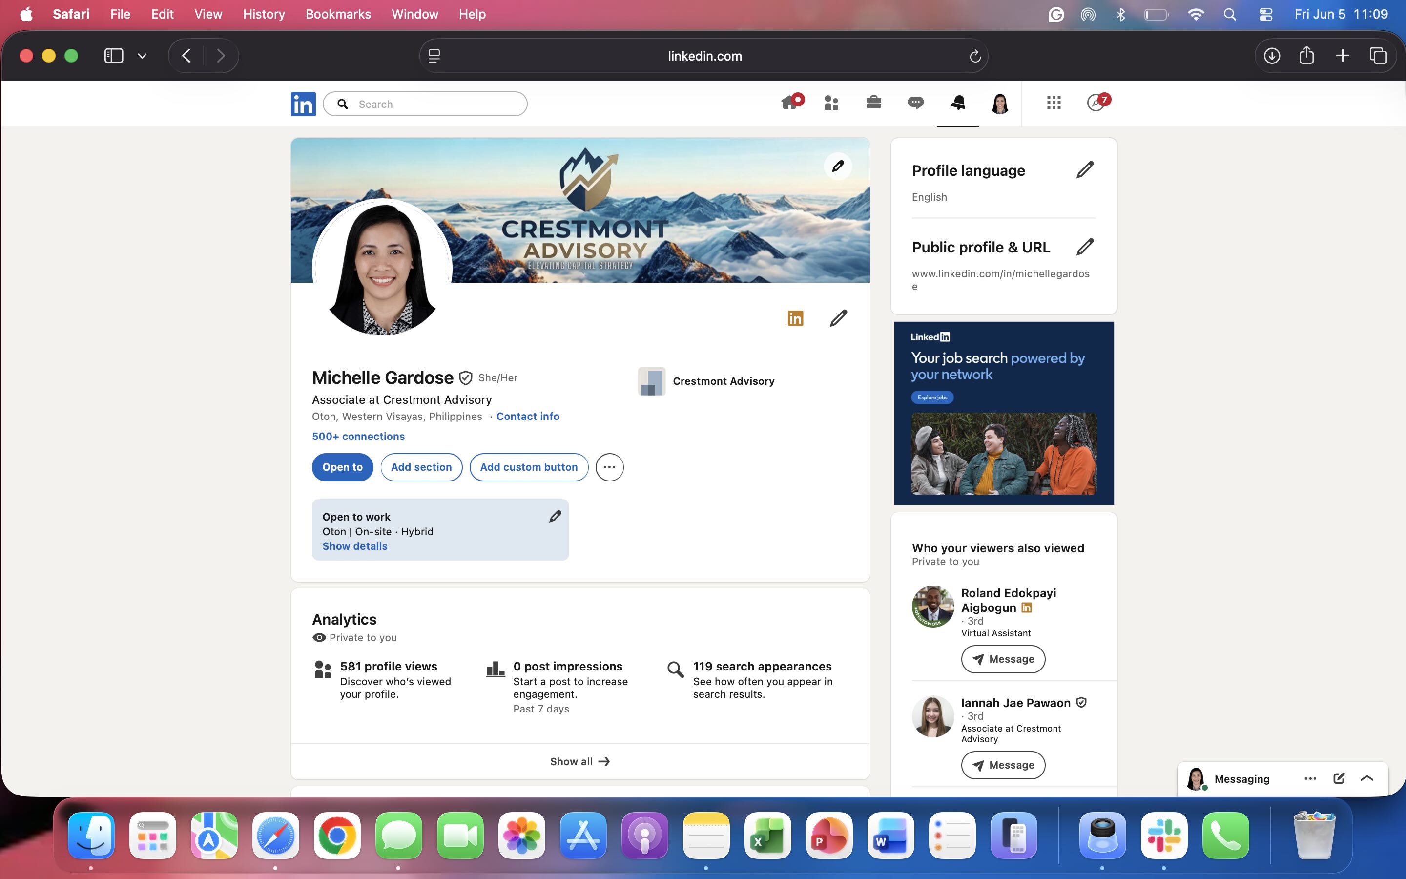Open Notifications bell icon
The height and width of the screenshot is (879, 1406).
click(957, 103)
